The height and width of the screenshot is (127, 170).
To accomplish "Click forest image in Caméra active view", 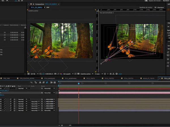I will coord(61,41).
